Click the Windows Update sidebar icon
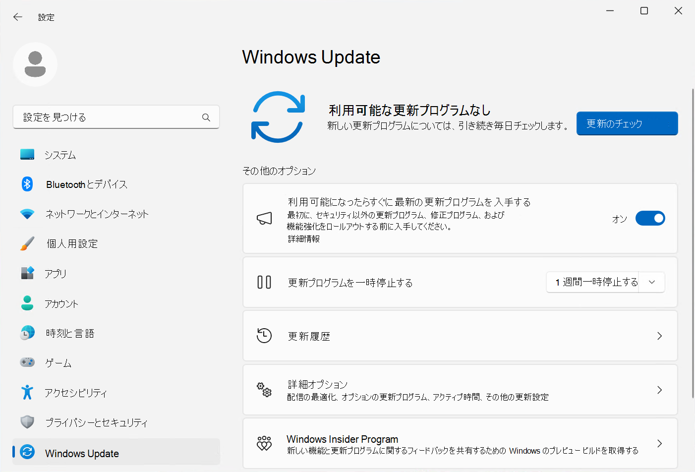Viewport: 695px width, 472px height. (27, 452)
